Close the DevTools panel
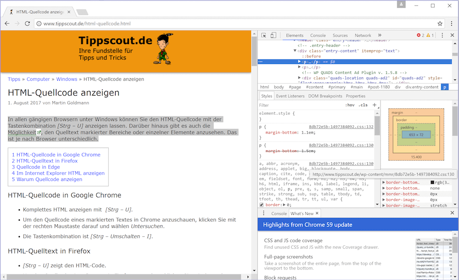Viewport: 459px width, 280px height. click(452, 35)
